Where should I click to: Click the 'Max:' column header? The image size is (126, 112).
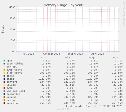pos(116,58)
